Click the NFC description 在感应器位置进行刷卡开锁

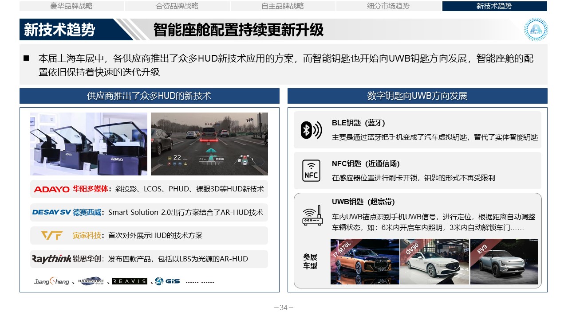(x=414, y=178)
